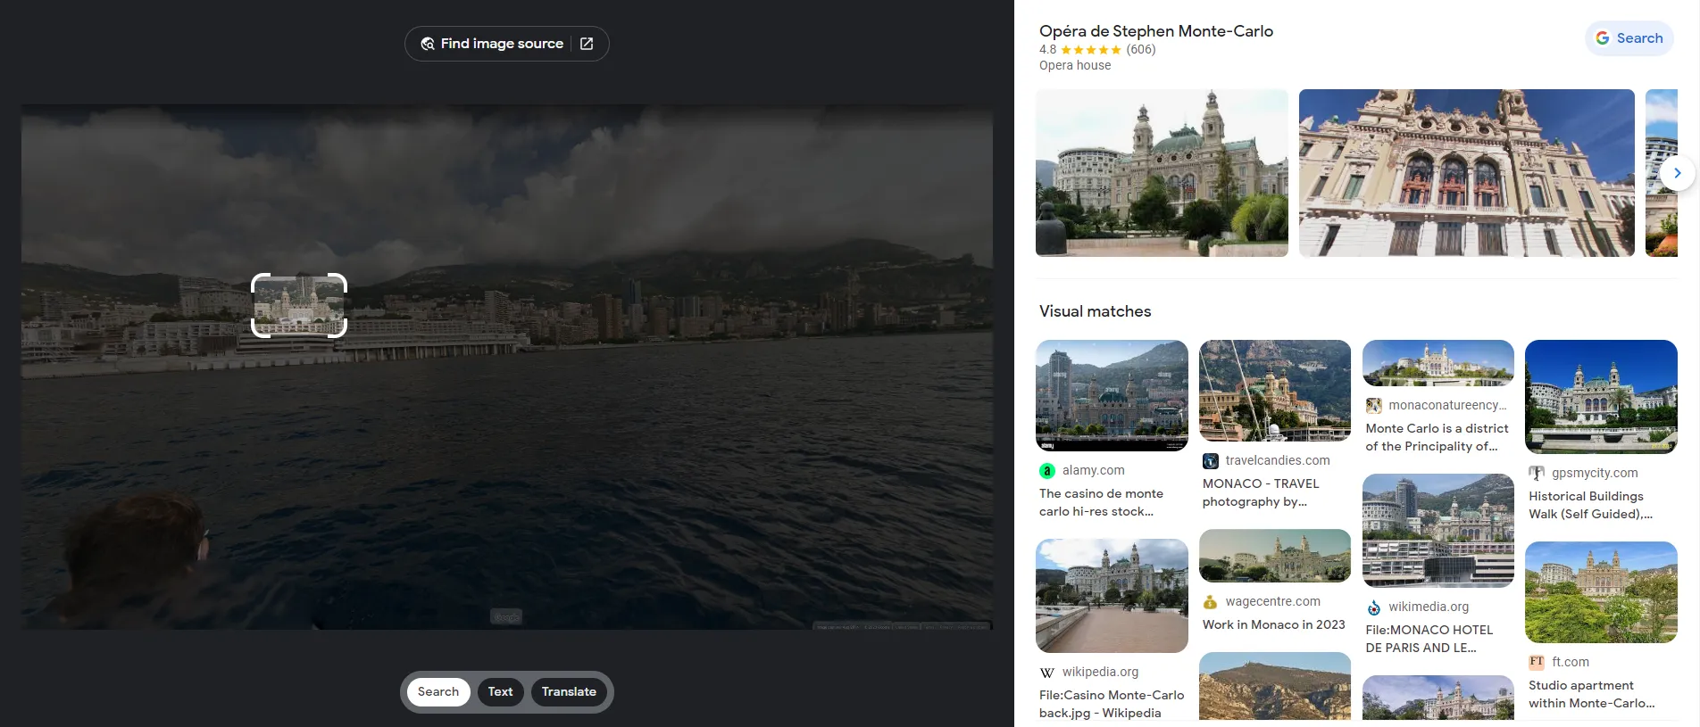The height and width of the screenshot is (727, 1700).
Task: Click the external link icon beside Find image source
Action: pyautogui.click(x=587, y=44)
